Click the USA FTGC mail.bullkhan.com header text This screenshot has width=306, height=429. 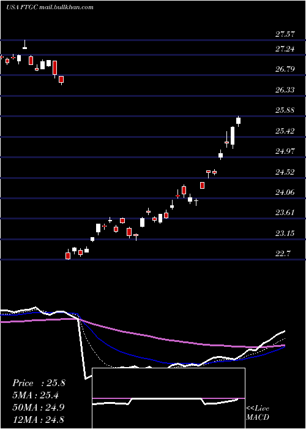coord(50,7)
